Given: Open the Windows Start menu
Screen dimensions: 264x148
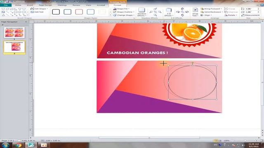Looking at the screenshot, I should (x=5, y=145).
